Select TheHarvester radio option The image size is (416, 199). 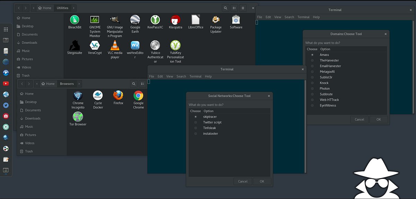point(312,60)
